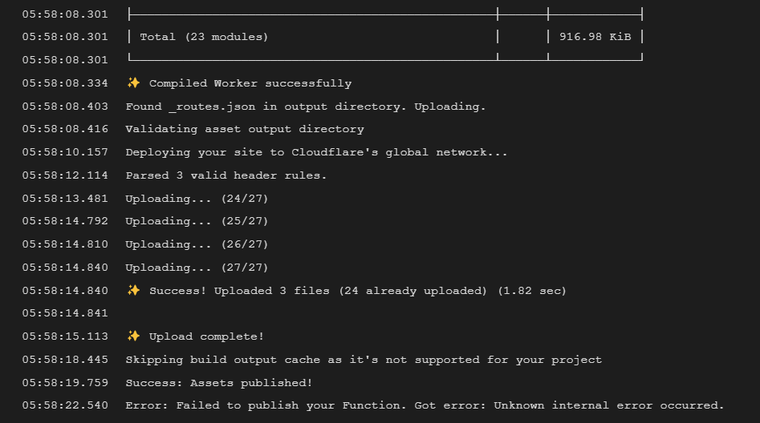
Task: Click the empty 05:58:14.841 log line timestamp
Action: point(65,313)
